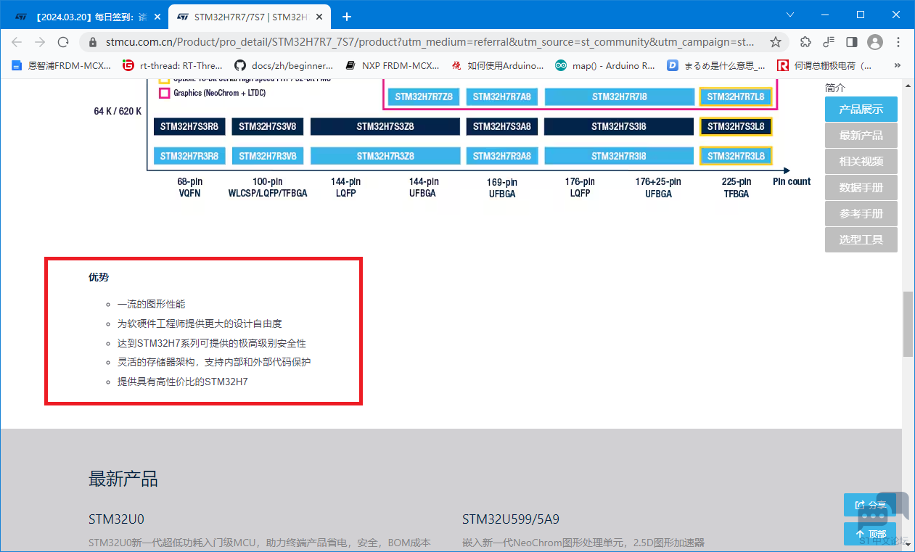Close the STM32H7R7/7S7 tab
This screenshot has height=552, width=915.
click(x=318, y=16)
